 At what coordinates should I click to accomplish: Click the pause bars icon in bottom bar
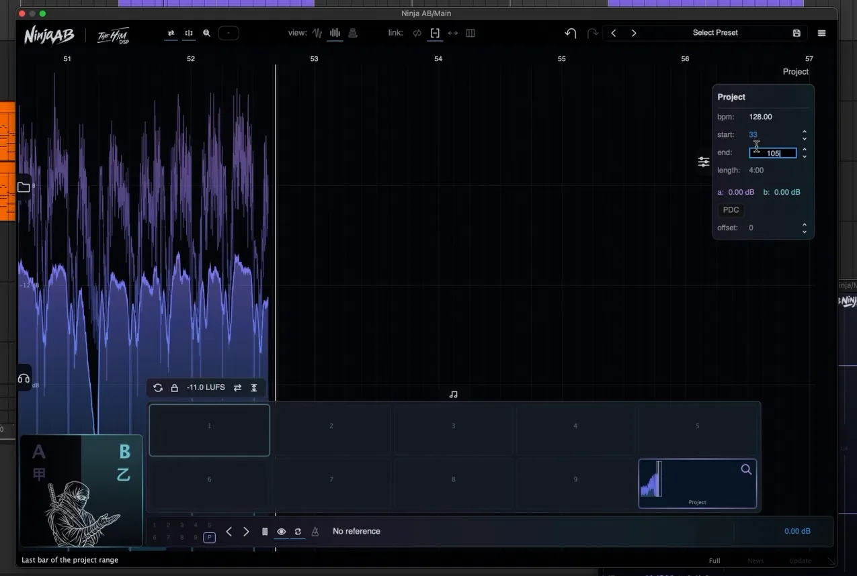tap(265, 532)
